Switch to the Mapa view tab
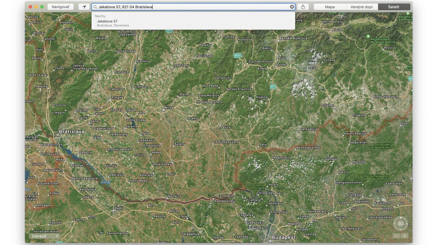 click(x=330, y=7)
